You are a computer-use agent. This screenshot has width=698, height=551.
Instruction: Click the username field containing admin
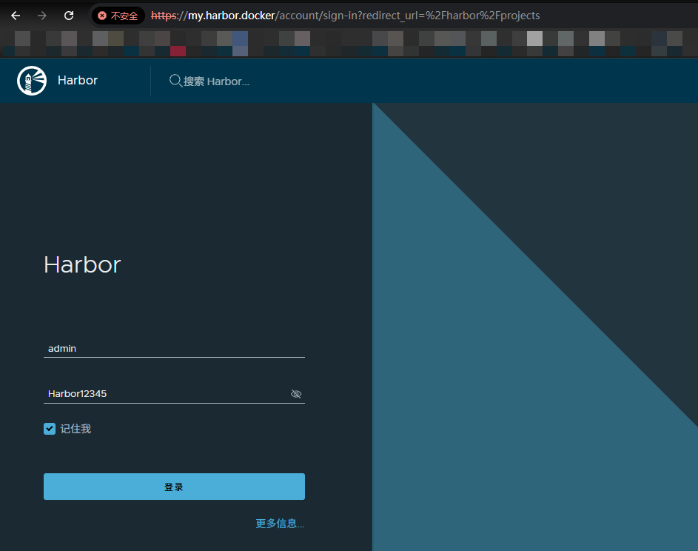coord(174,348)
